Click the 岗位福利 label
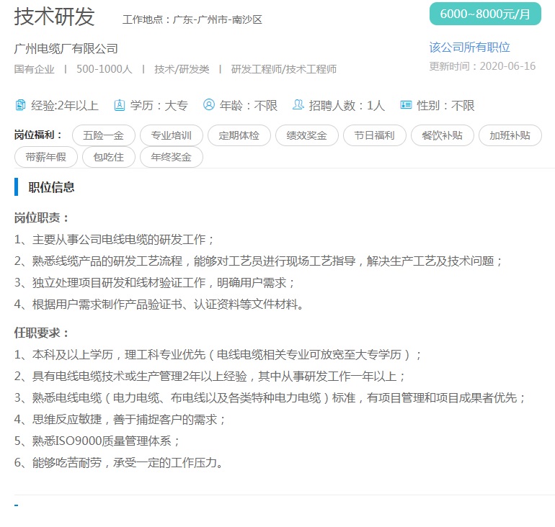Screen dimensions: 555x527 click(38, 135)
